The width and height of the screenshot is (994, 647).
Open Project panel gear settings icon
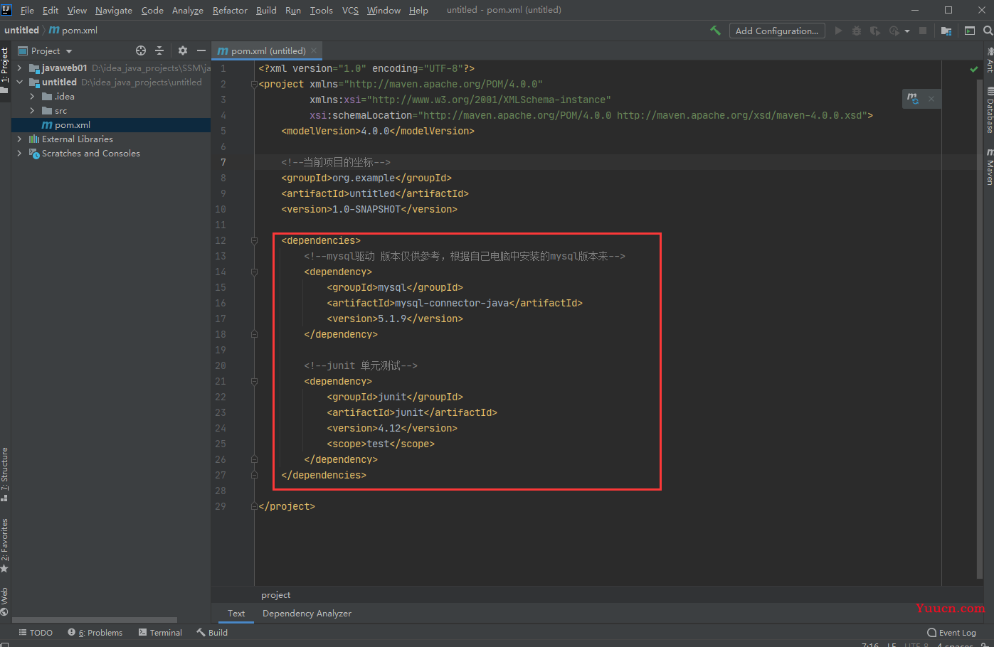tap(183, 50)
